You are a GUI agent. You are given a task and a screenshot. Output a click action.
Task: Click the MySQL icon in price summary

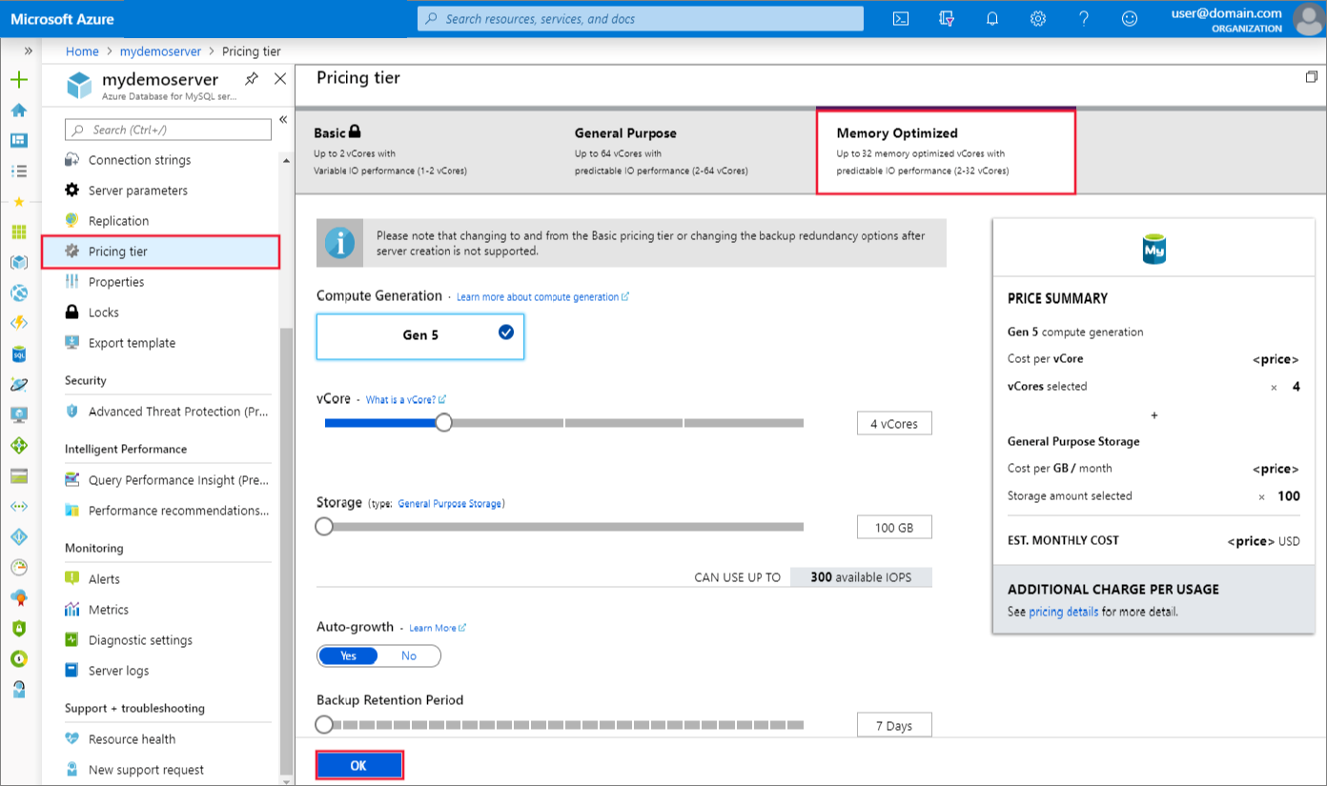tap(1154, 251)
